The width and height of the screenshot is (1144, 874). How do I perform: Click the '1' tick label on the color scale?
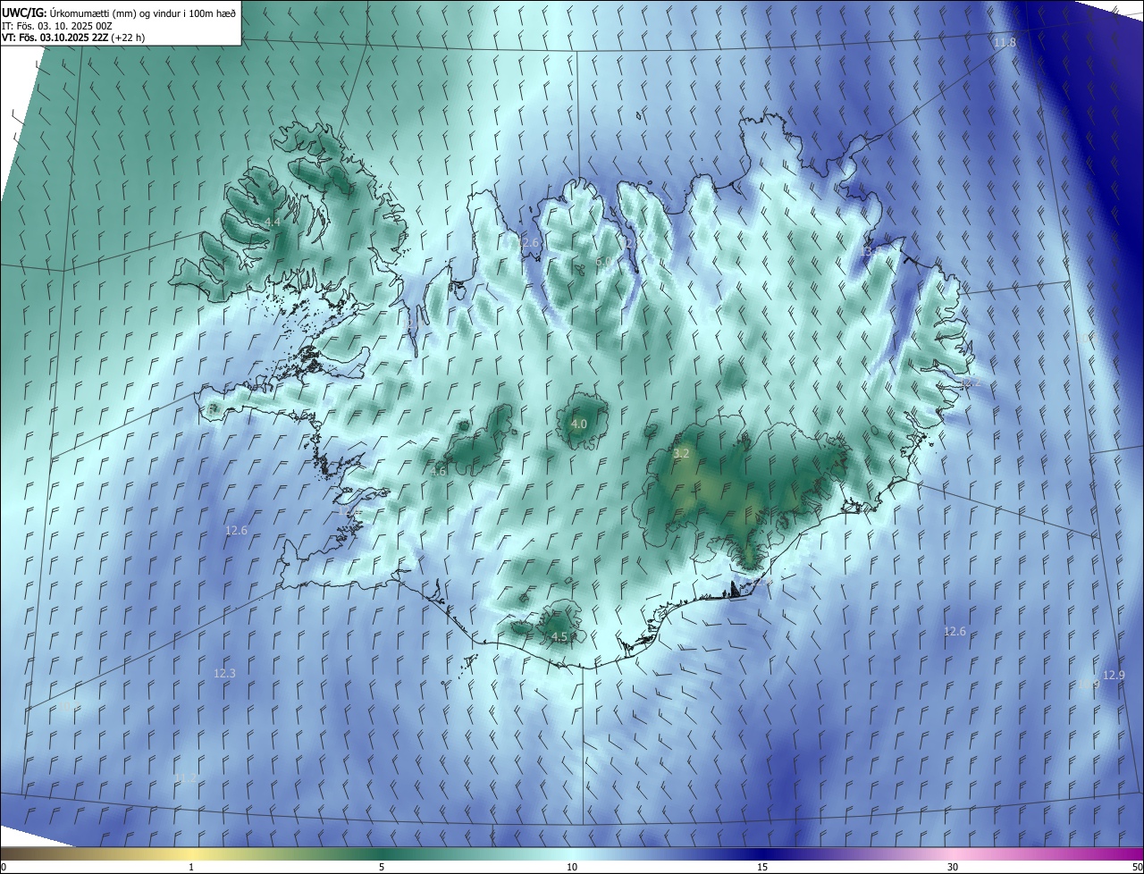[x=191, y=867]
